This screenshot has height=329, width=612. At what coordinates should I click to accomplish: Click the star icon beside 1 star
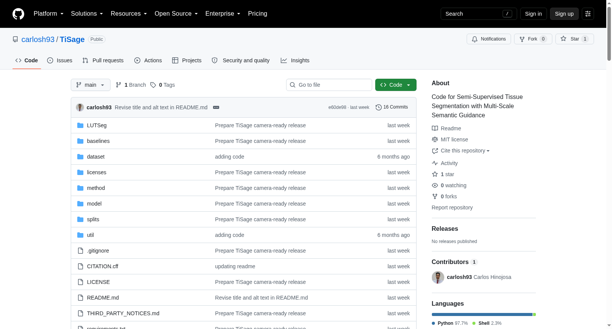[x=435, y=174]
